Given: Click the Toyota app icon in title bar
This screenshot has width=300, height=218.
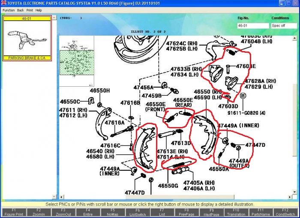Looking at the screenshot, I should tap(3, 3).
